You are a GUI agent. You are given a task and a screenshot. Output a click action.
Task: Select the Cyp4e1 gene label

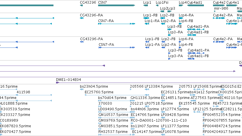(233, 3)
